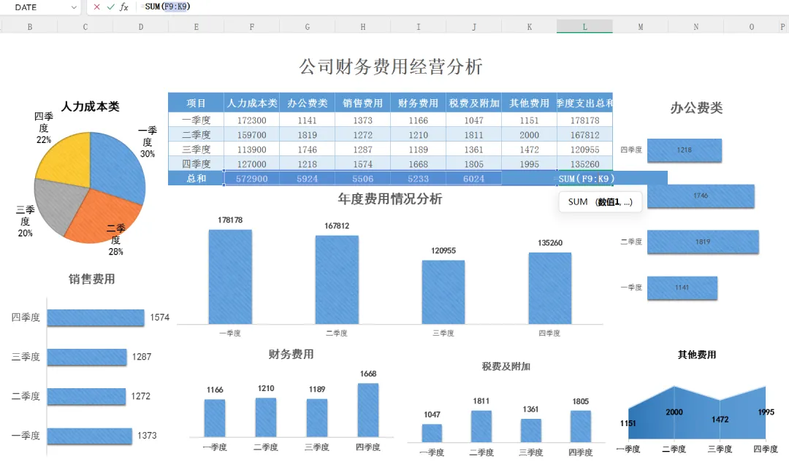Click the formula bar containing SUM(F9:K9)

click(x=463, y=7)
